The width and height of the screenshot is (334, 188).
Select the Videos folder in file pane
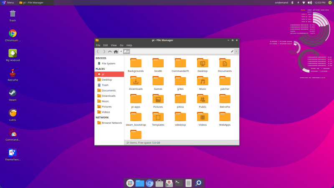[202, 117]
